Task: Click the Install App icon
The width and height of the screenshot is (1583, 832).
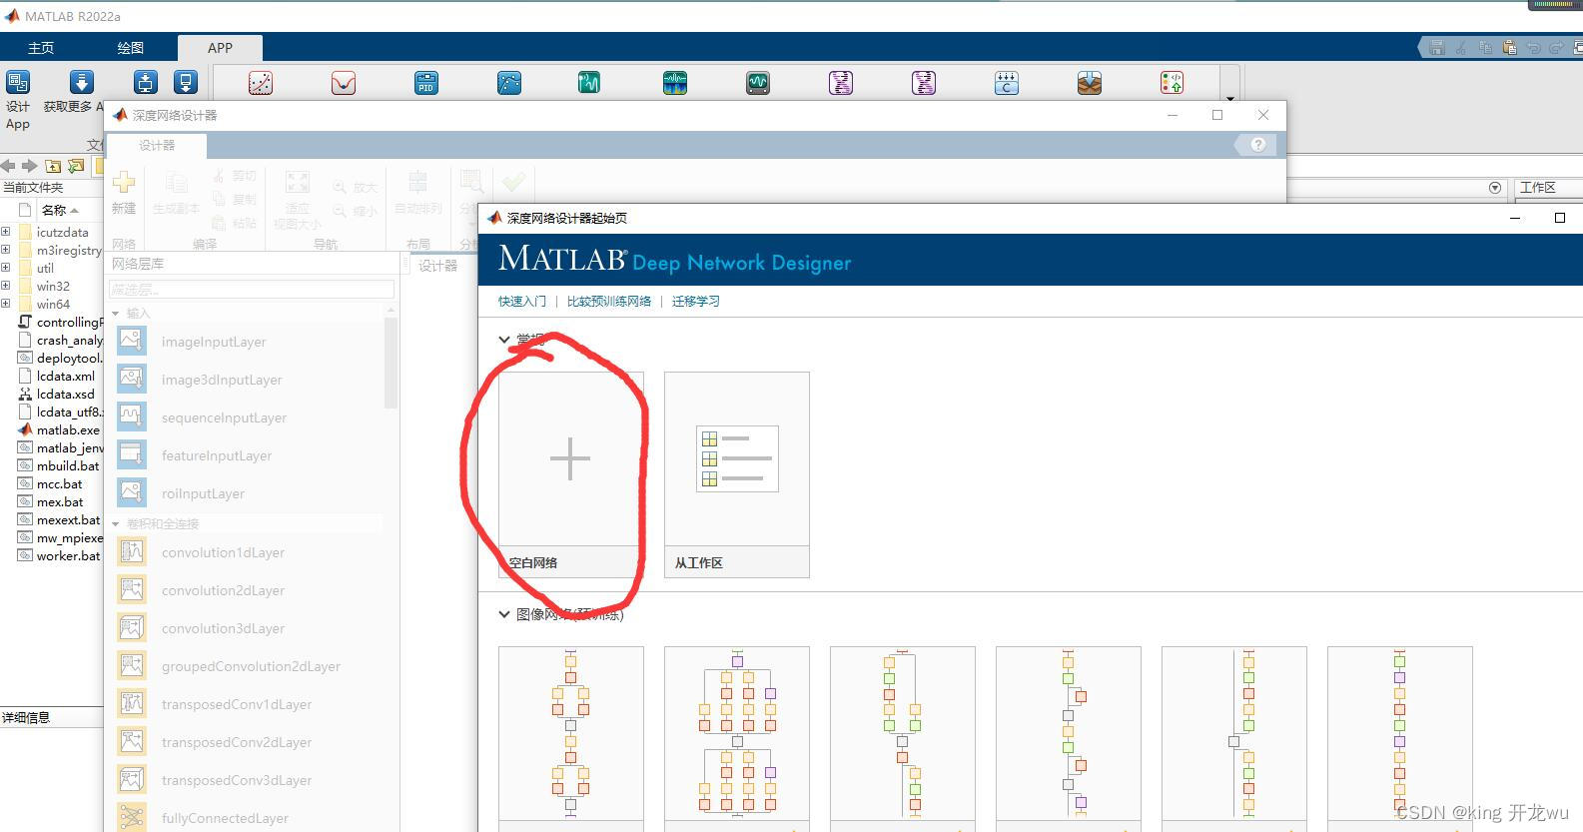Action: [146, 83]
